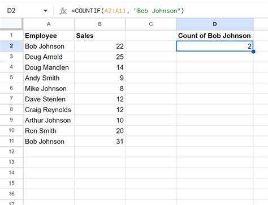Click the sales value 31
This screenshot has height=205, width=268.
[100, 142]
